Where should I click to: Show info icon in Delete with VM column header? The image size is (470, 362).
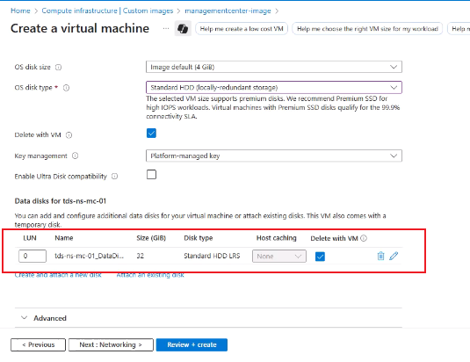(364, 238)
